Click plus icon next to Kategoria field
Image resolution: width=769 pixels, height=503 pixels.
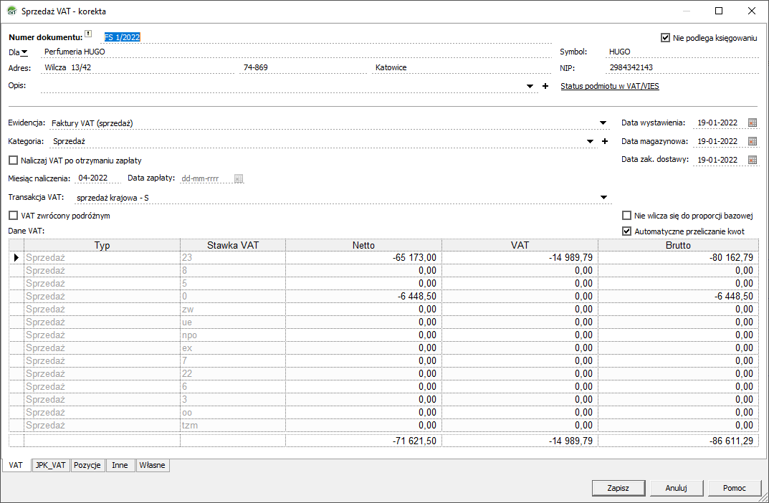coord(604,141)
